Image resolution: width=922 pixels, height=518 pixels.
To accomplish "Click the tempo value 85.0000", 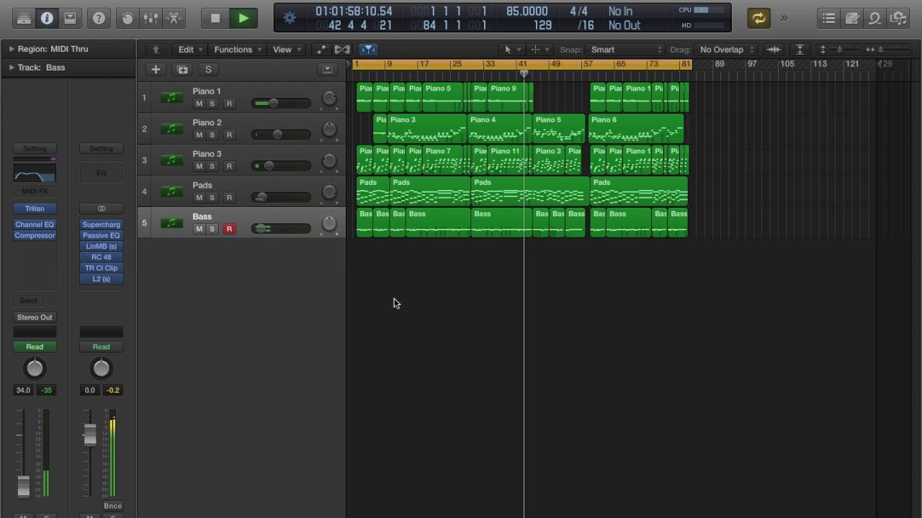I will tap(527, 12).
